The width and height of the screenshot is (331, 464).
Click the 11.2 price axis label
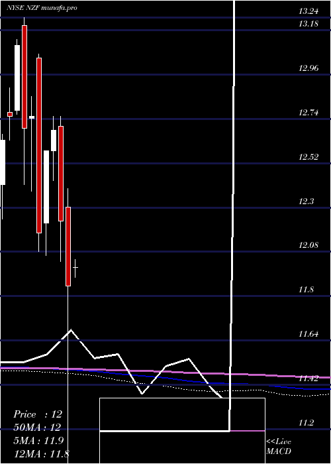pyautogui.click(x=307, y=423)
